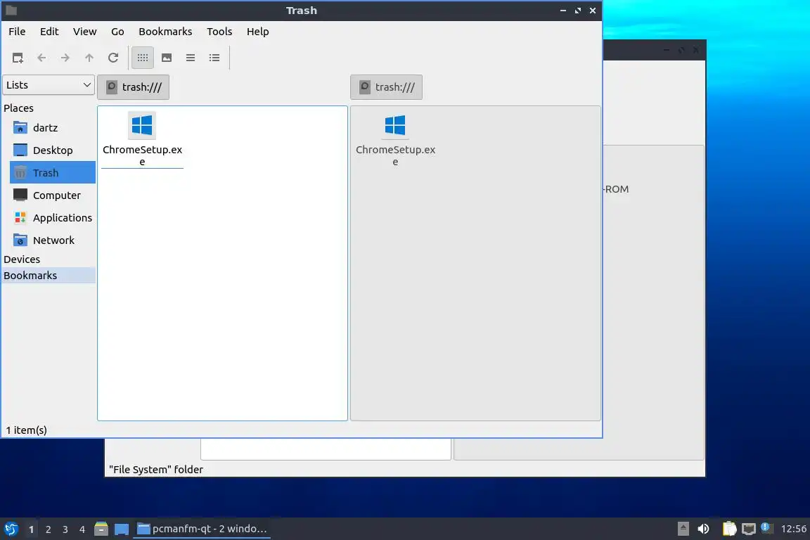Open the Bookmarks menu
This screenshot has height=540, width=810.
tap(165, 32)
